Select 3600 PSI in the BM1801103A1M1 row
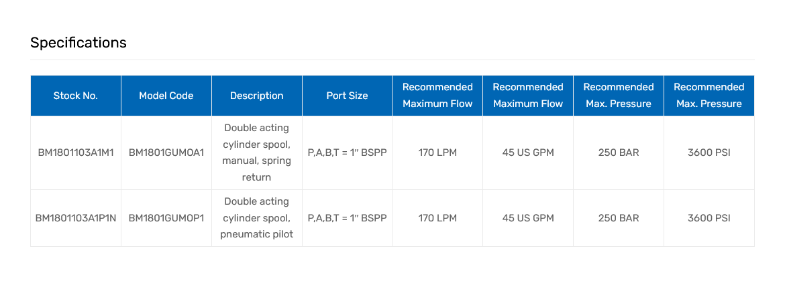The height and width of the screenshot is (297, 785). point(709,153)
